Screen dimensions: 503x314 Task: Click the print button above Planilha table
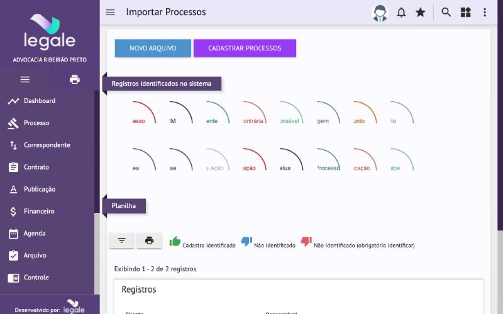coord(149,241)
